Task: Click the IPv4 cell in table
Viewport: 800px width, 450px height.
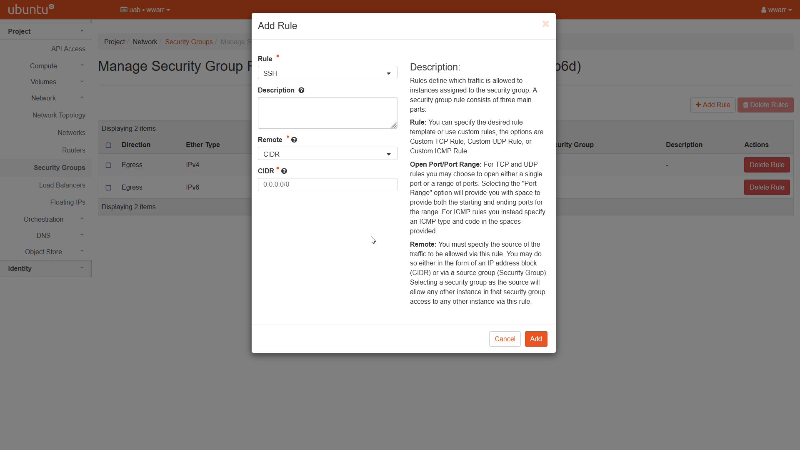Action: point(192,165)
